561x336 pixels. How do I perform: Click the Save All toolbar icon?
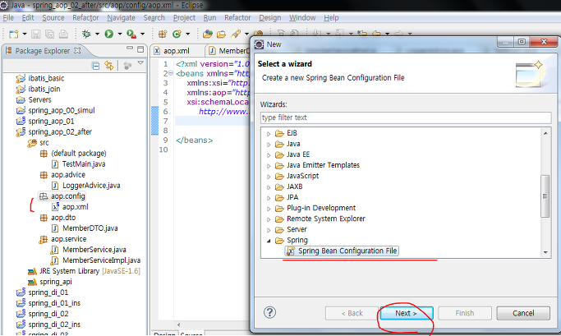(50, 34)
